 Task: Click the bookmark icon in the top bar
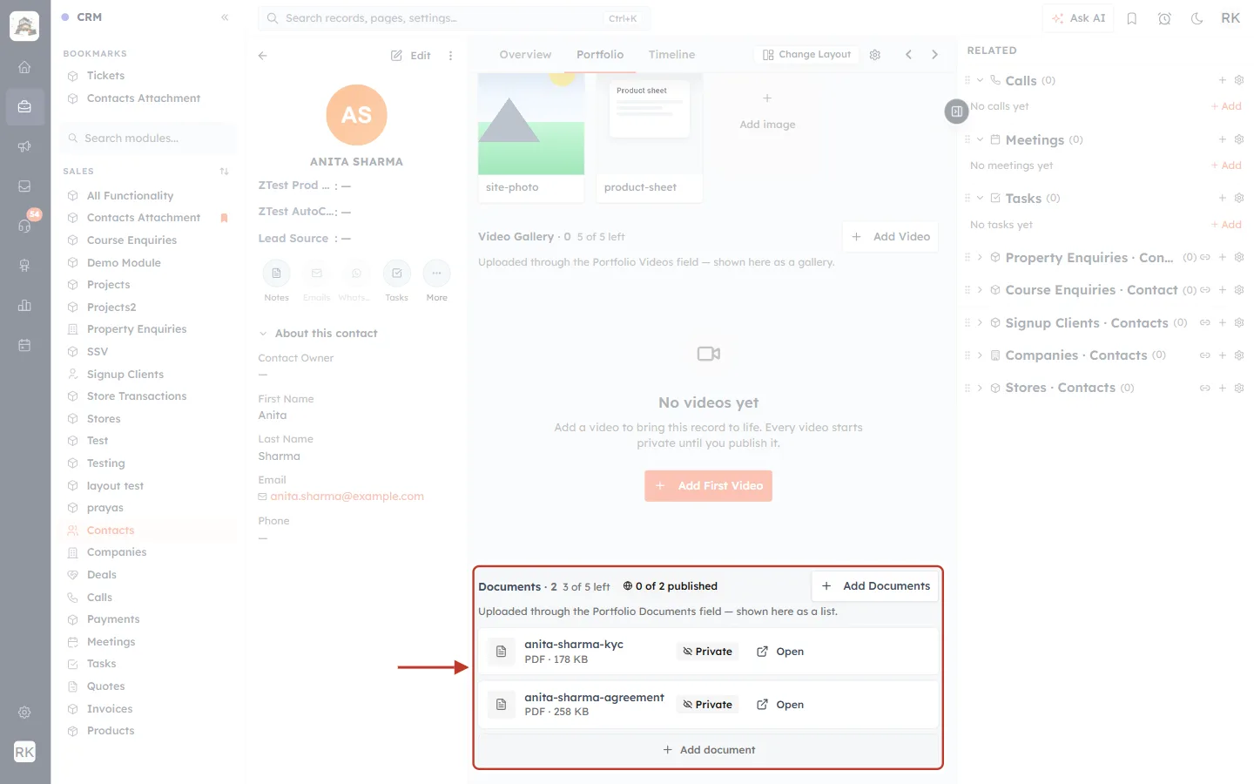point(1132,18)
